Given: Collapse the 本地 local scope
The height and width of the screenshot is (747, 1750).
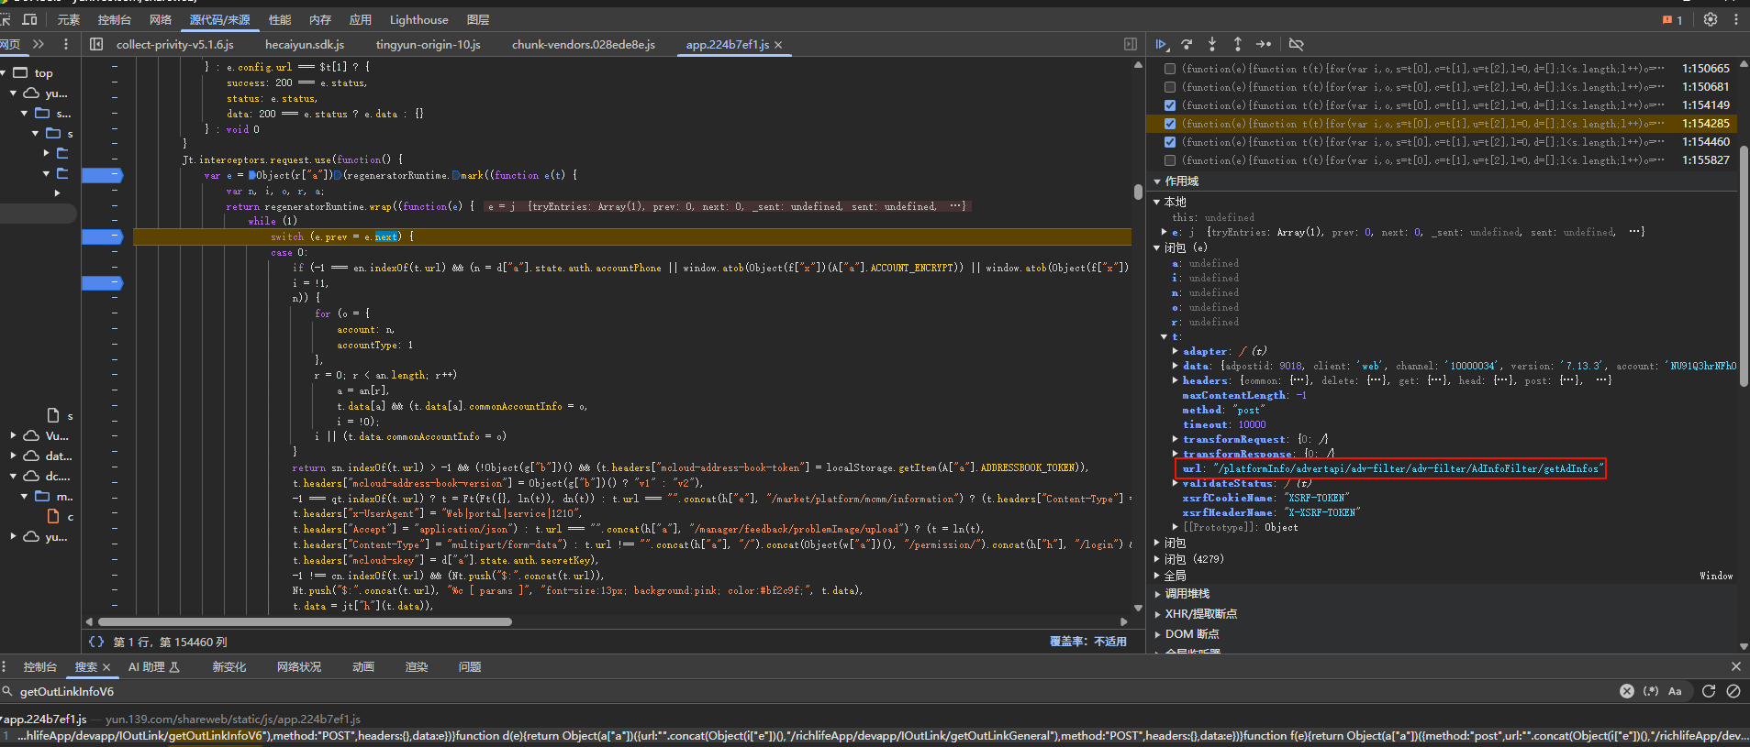Looking at the screenshot, I should coord(1158,202).
